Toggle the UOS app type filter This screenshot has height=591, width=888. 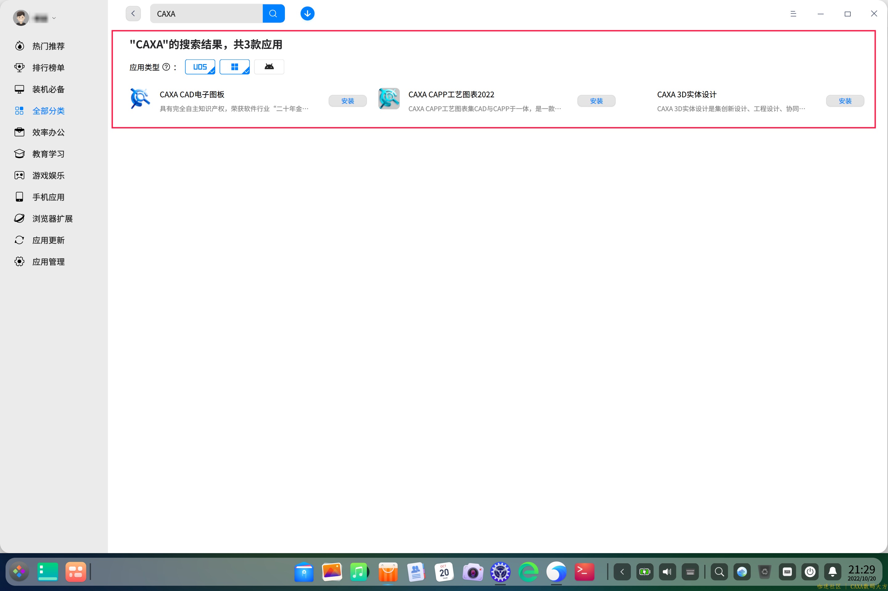(x=200, y=67)
